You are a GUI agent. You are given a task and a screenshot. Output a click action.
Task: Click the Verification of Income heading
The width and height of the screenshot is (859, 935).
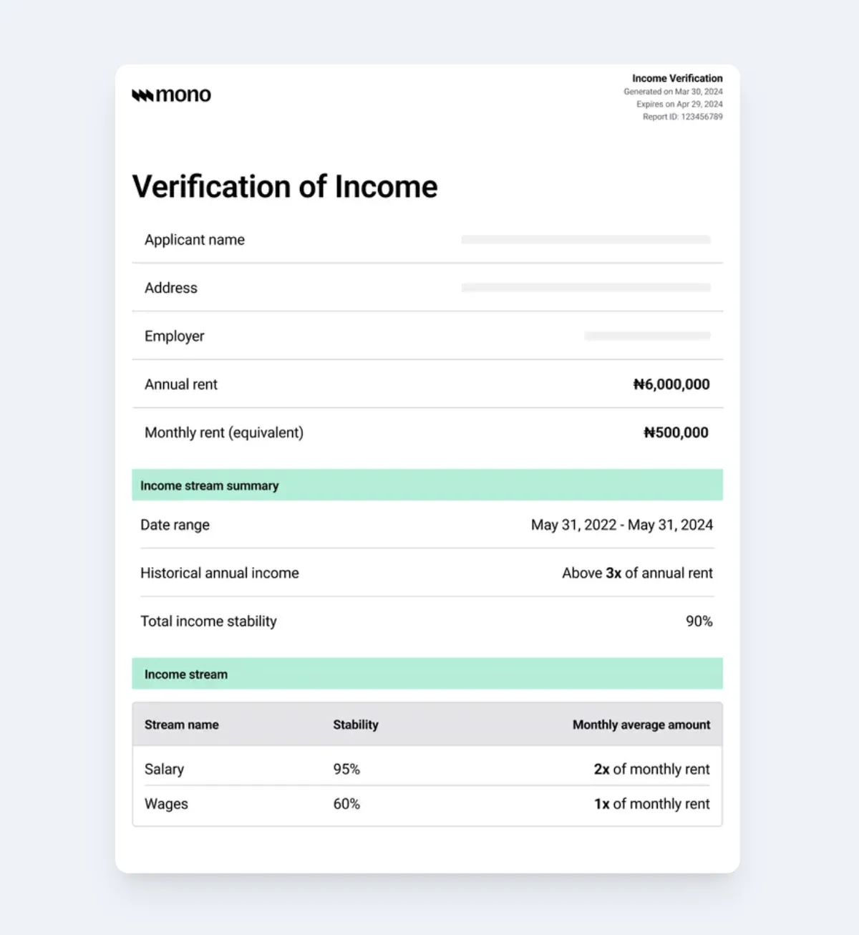tap(285, 187)
